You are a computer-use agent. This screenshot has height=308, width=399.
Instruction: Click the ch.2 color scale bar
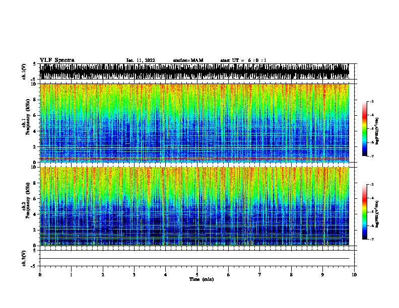pos(365,212)
